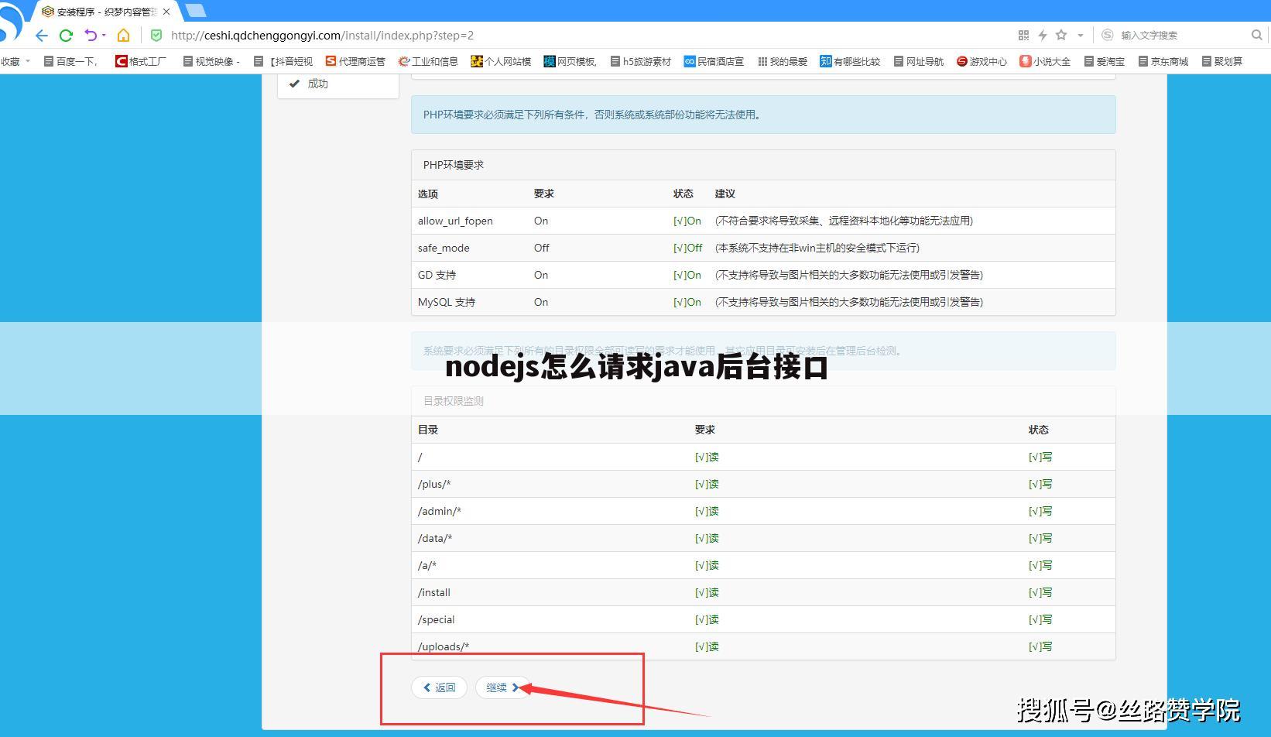Click the 继续 continue button
The image size is (1271, 737).
click(x=502, y=687)
